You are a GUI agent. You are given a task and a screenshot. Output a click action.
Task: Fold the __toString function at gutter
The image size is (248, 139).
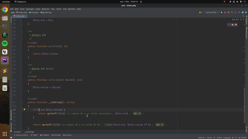(22, 102)
